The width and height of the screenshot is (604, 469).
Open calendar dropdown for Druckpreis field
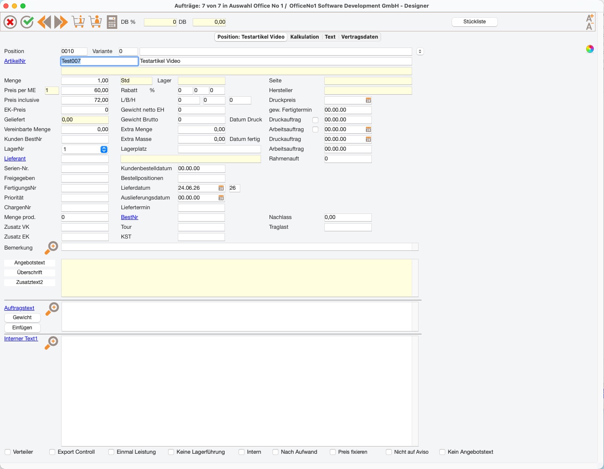[x=368, y=100]
